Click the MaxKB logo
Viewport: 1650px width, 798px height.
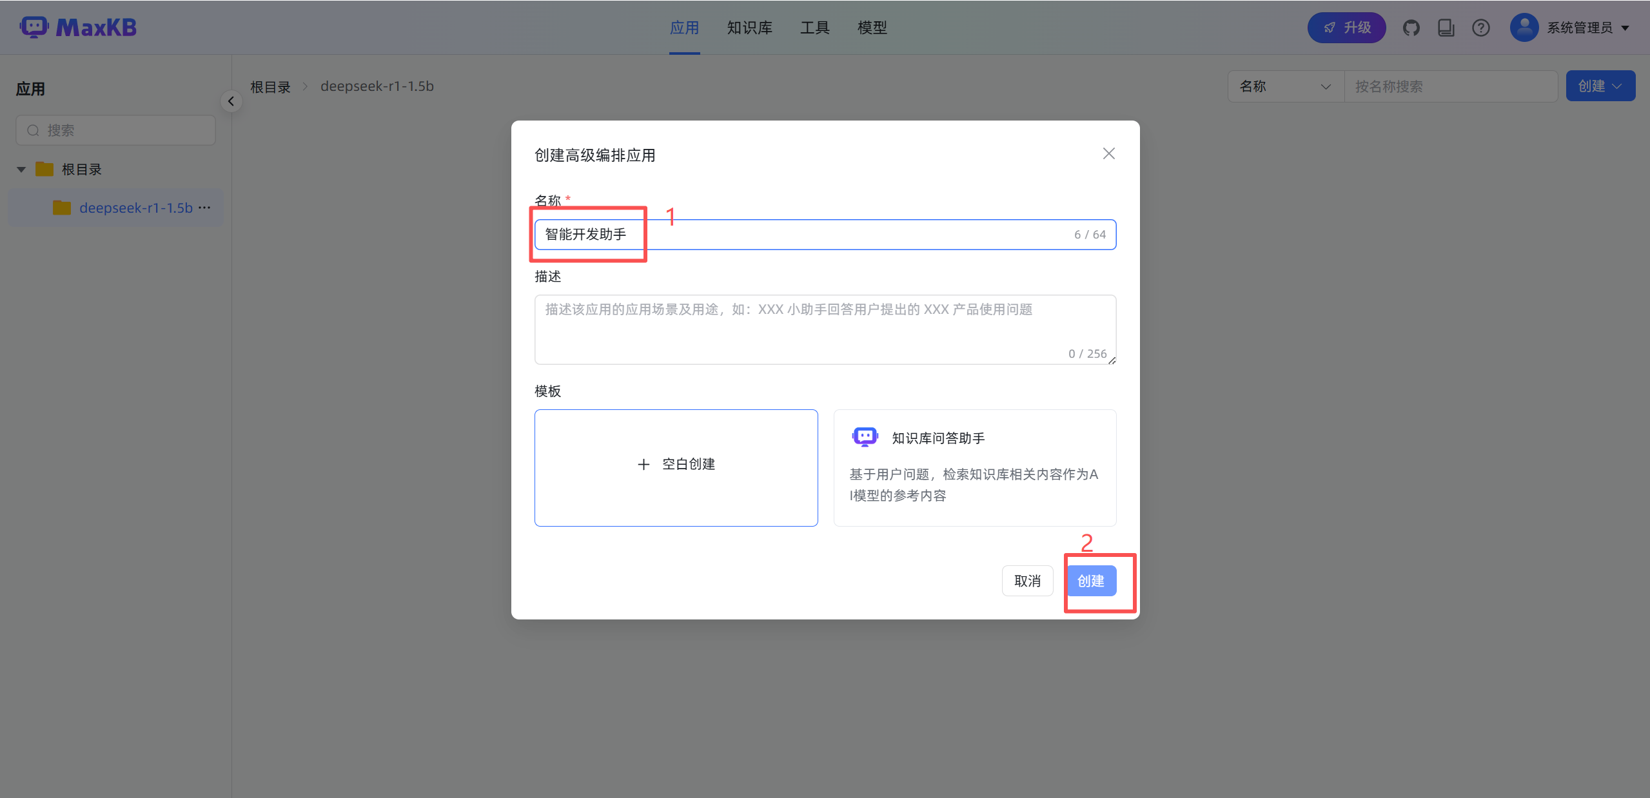pos(79,27)
